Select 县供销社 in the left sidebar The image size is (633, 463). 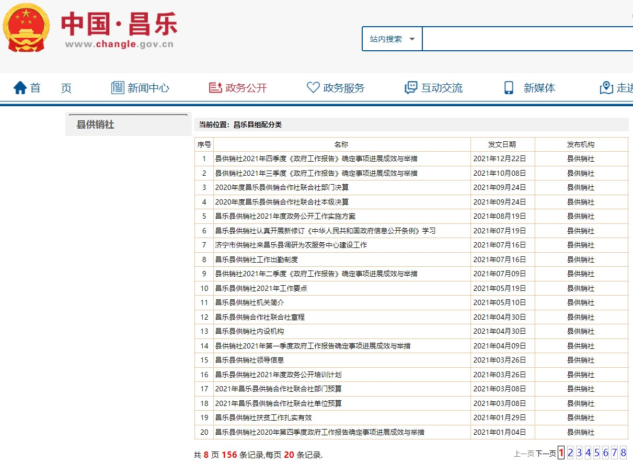pyautogui.click(x=95, y=125)
